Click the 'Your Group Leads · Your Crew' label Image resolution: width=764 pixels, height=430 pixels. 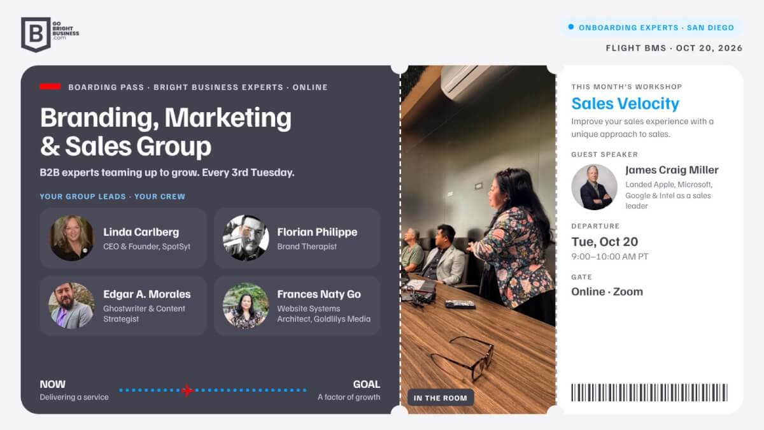coord(113,196)
